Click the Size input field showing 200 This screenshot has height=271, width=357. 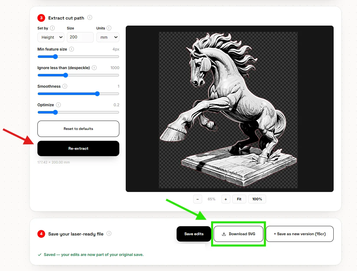coord(80,37)
